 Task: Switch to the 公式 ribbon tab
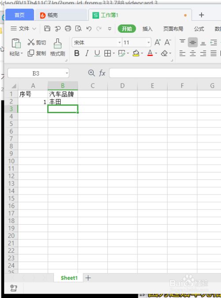199,29
